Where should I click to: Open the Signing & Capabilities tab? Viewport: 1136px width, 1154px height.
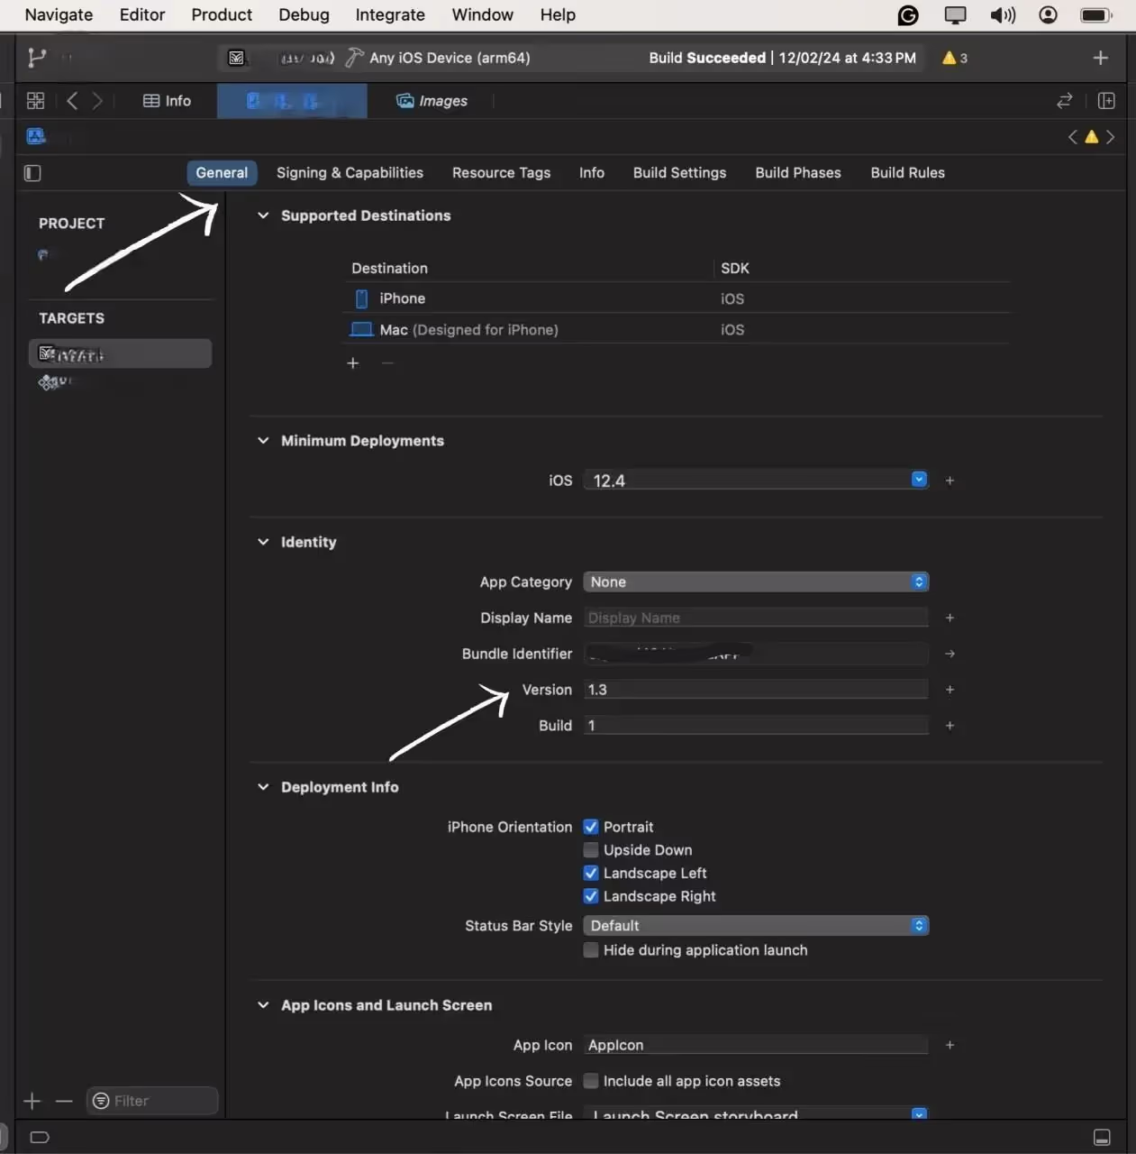[x=350, y=173]
